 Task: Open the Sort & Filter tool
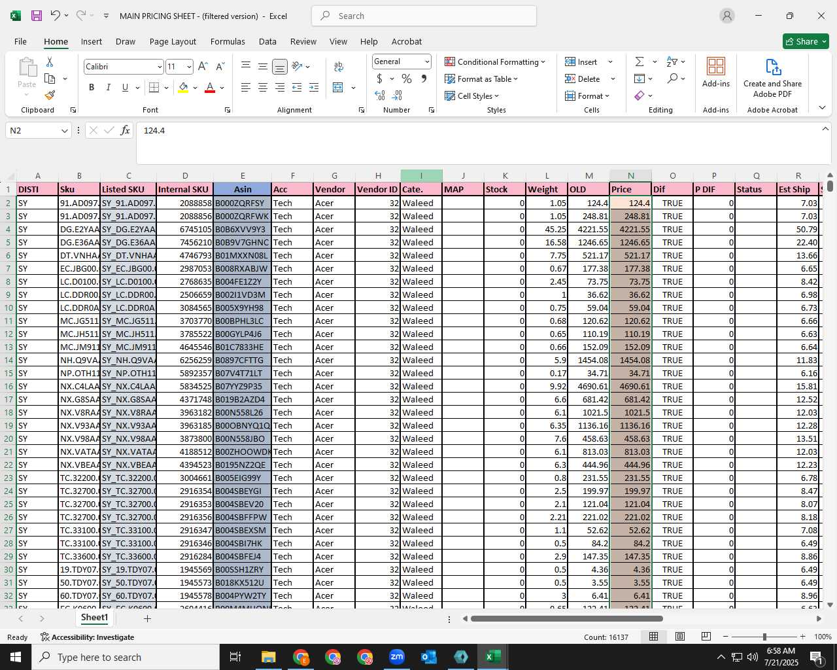672,62
